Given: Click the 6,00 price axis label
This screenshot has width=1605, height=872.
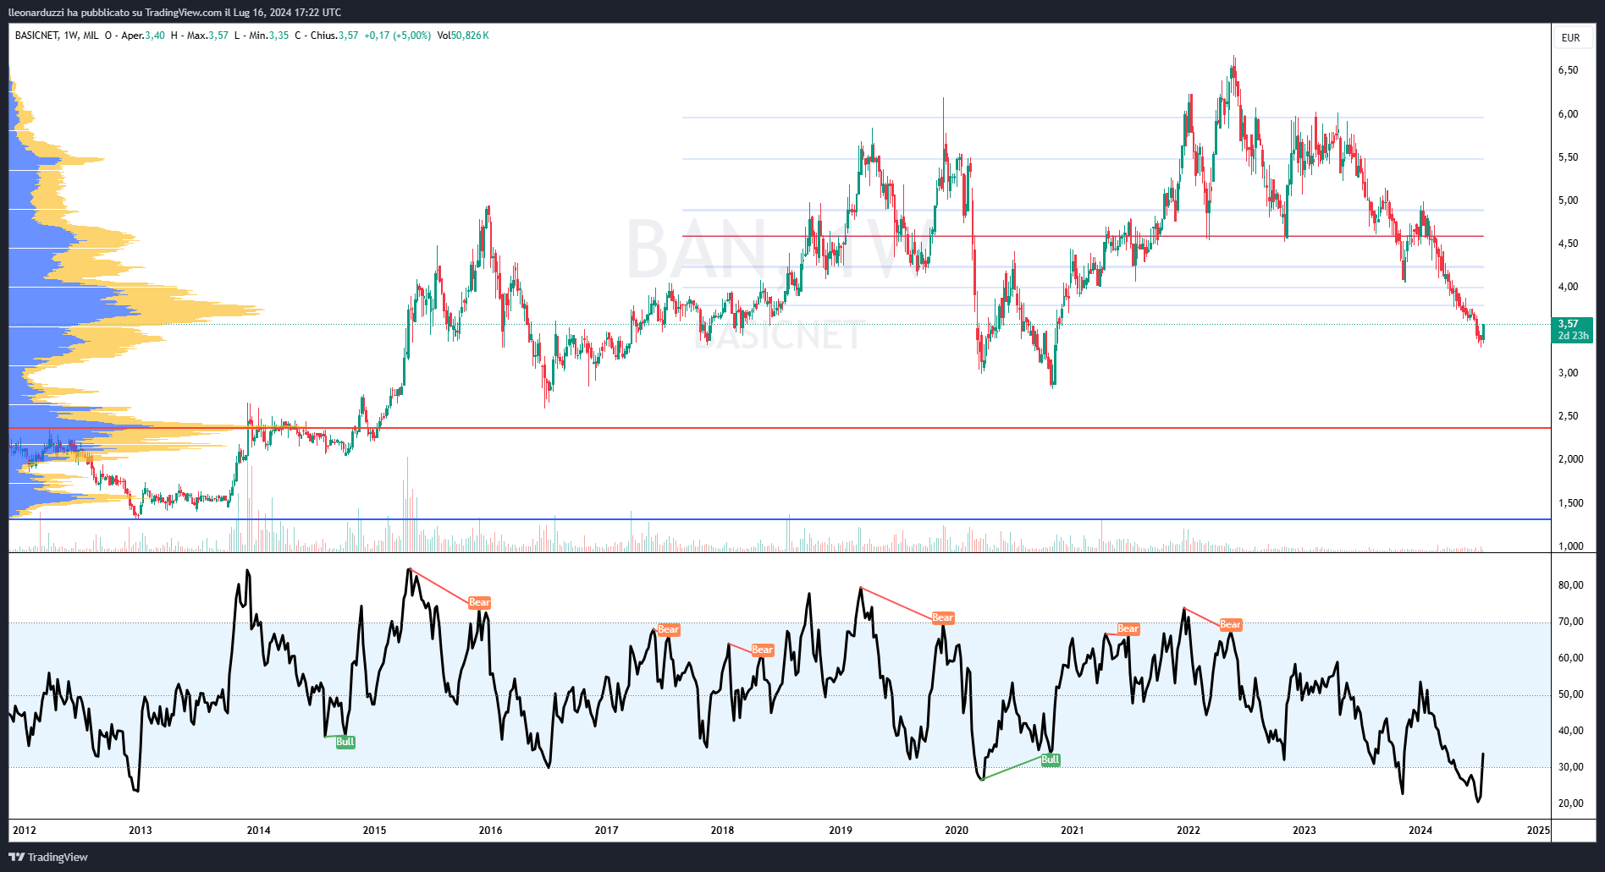Looking at the screenshot, I should [1568, 114].
